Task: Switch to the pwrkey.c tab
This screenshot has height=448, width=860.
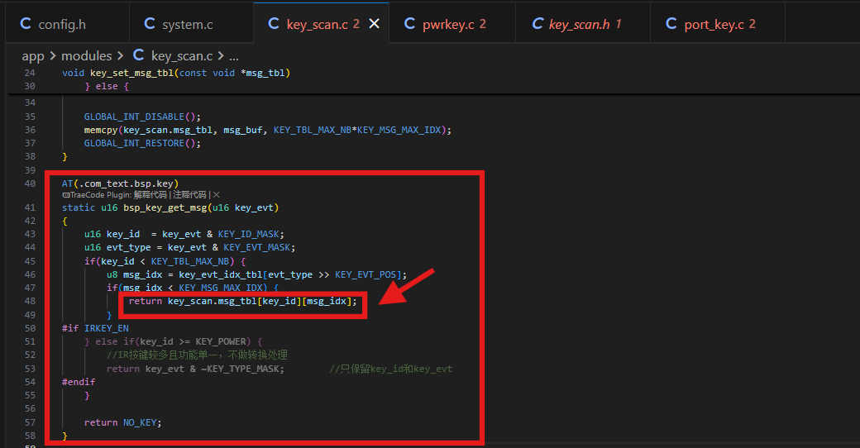Action: [452, 24]
